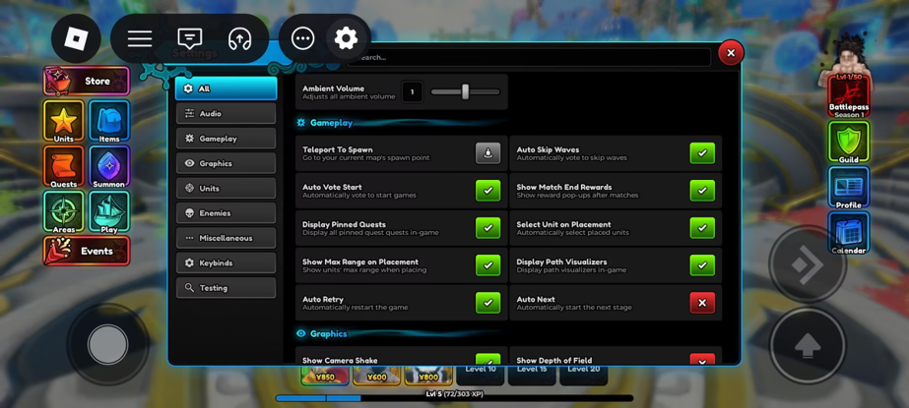This screenshot has height=408, width=909.
Task: Open the Summon crystal icon
Action: click(109, 166)
